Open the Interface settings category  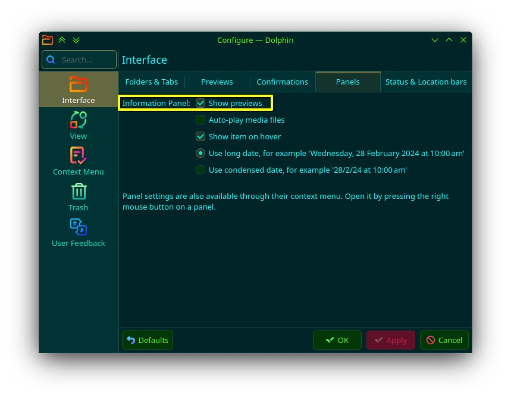point(78,90)
